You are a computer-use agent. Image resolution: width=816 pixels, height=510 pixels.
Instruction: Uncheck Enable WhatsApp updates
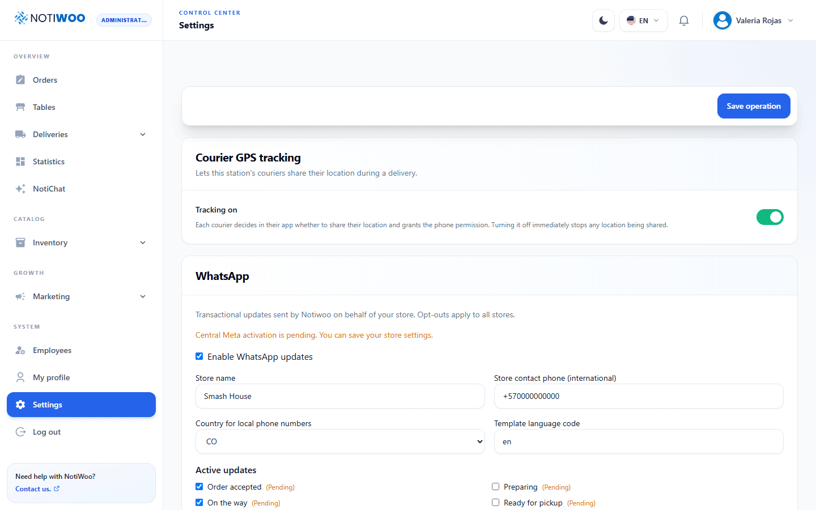click(199, 356)
